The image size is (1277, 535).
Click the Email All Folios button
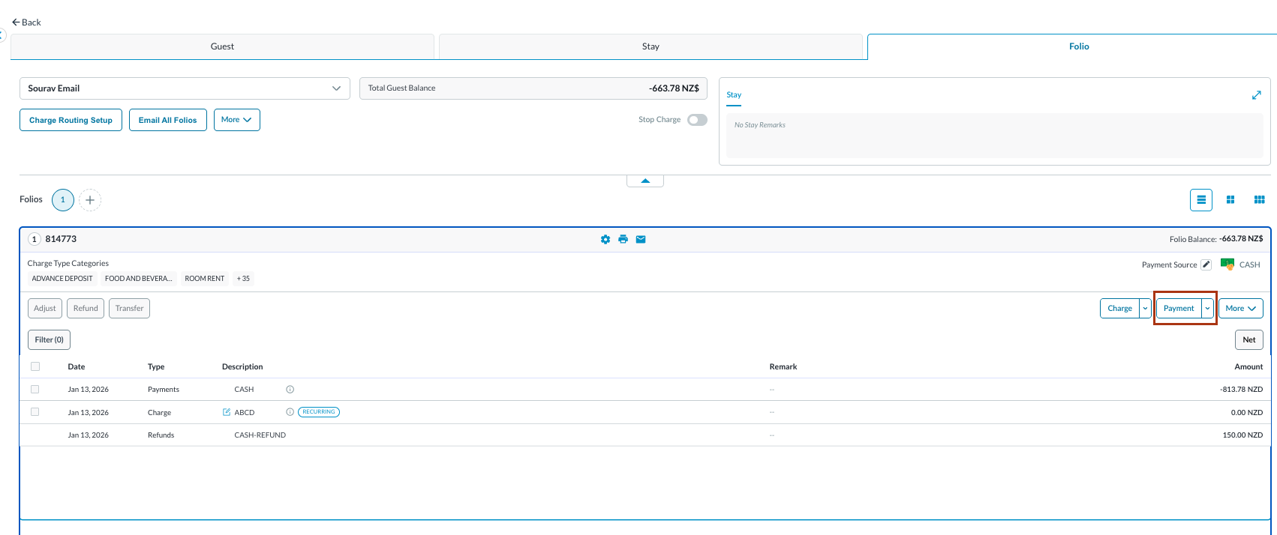(x=167, y=120)
